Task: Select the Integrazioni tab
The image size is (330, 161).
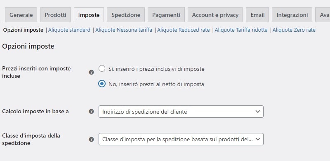Action: tap(292, 15)
